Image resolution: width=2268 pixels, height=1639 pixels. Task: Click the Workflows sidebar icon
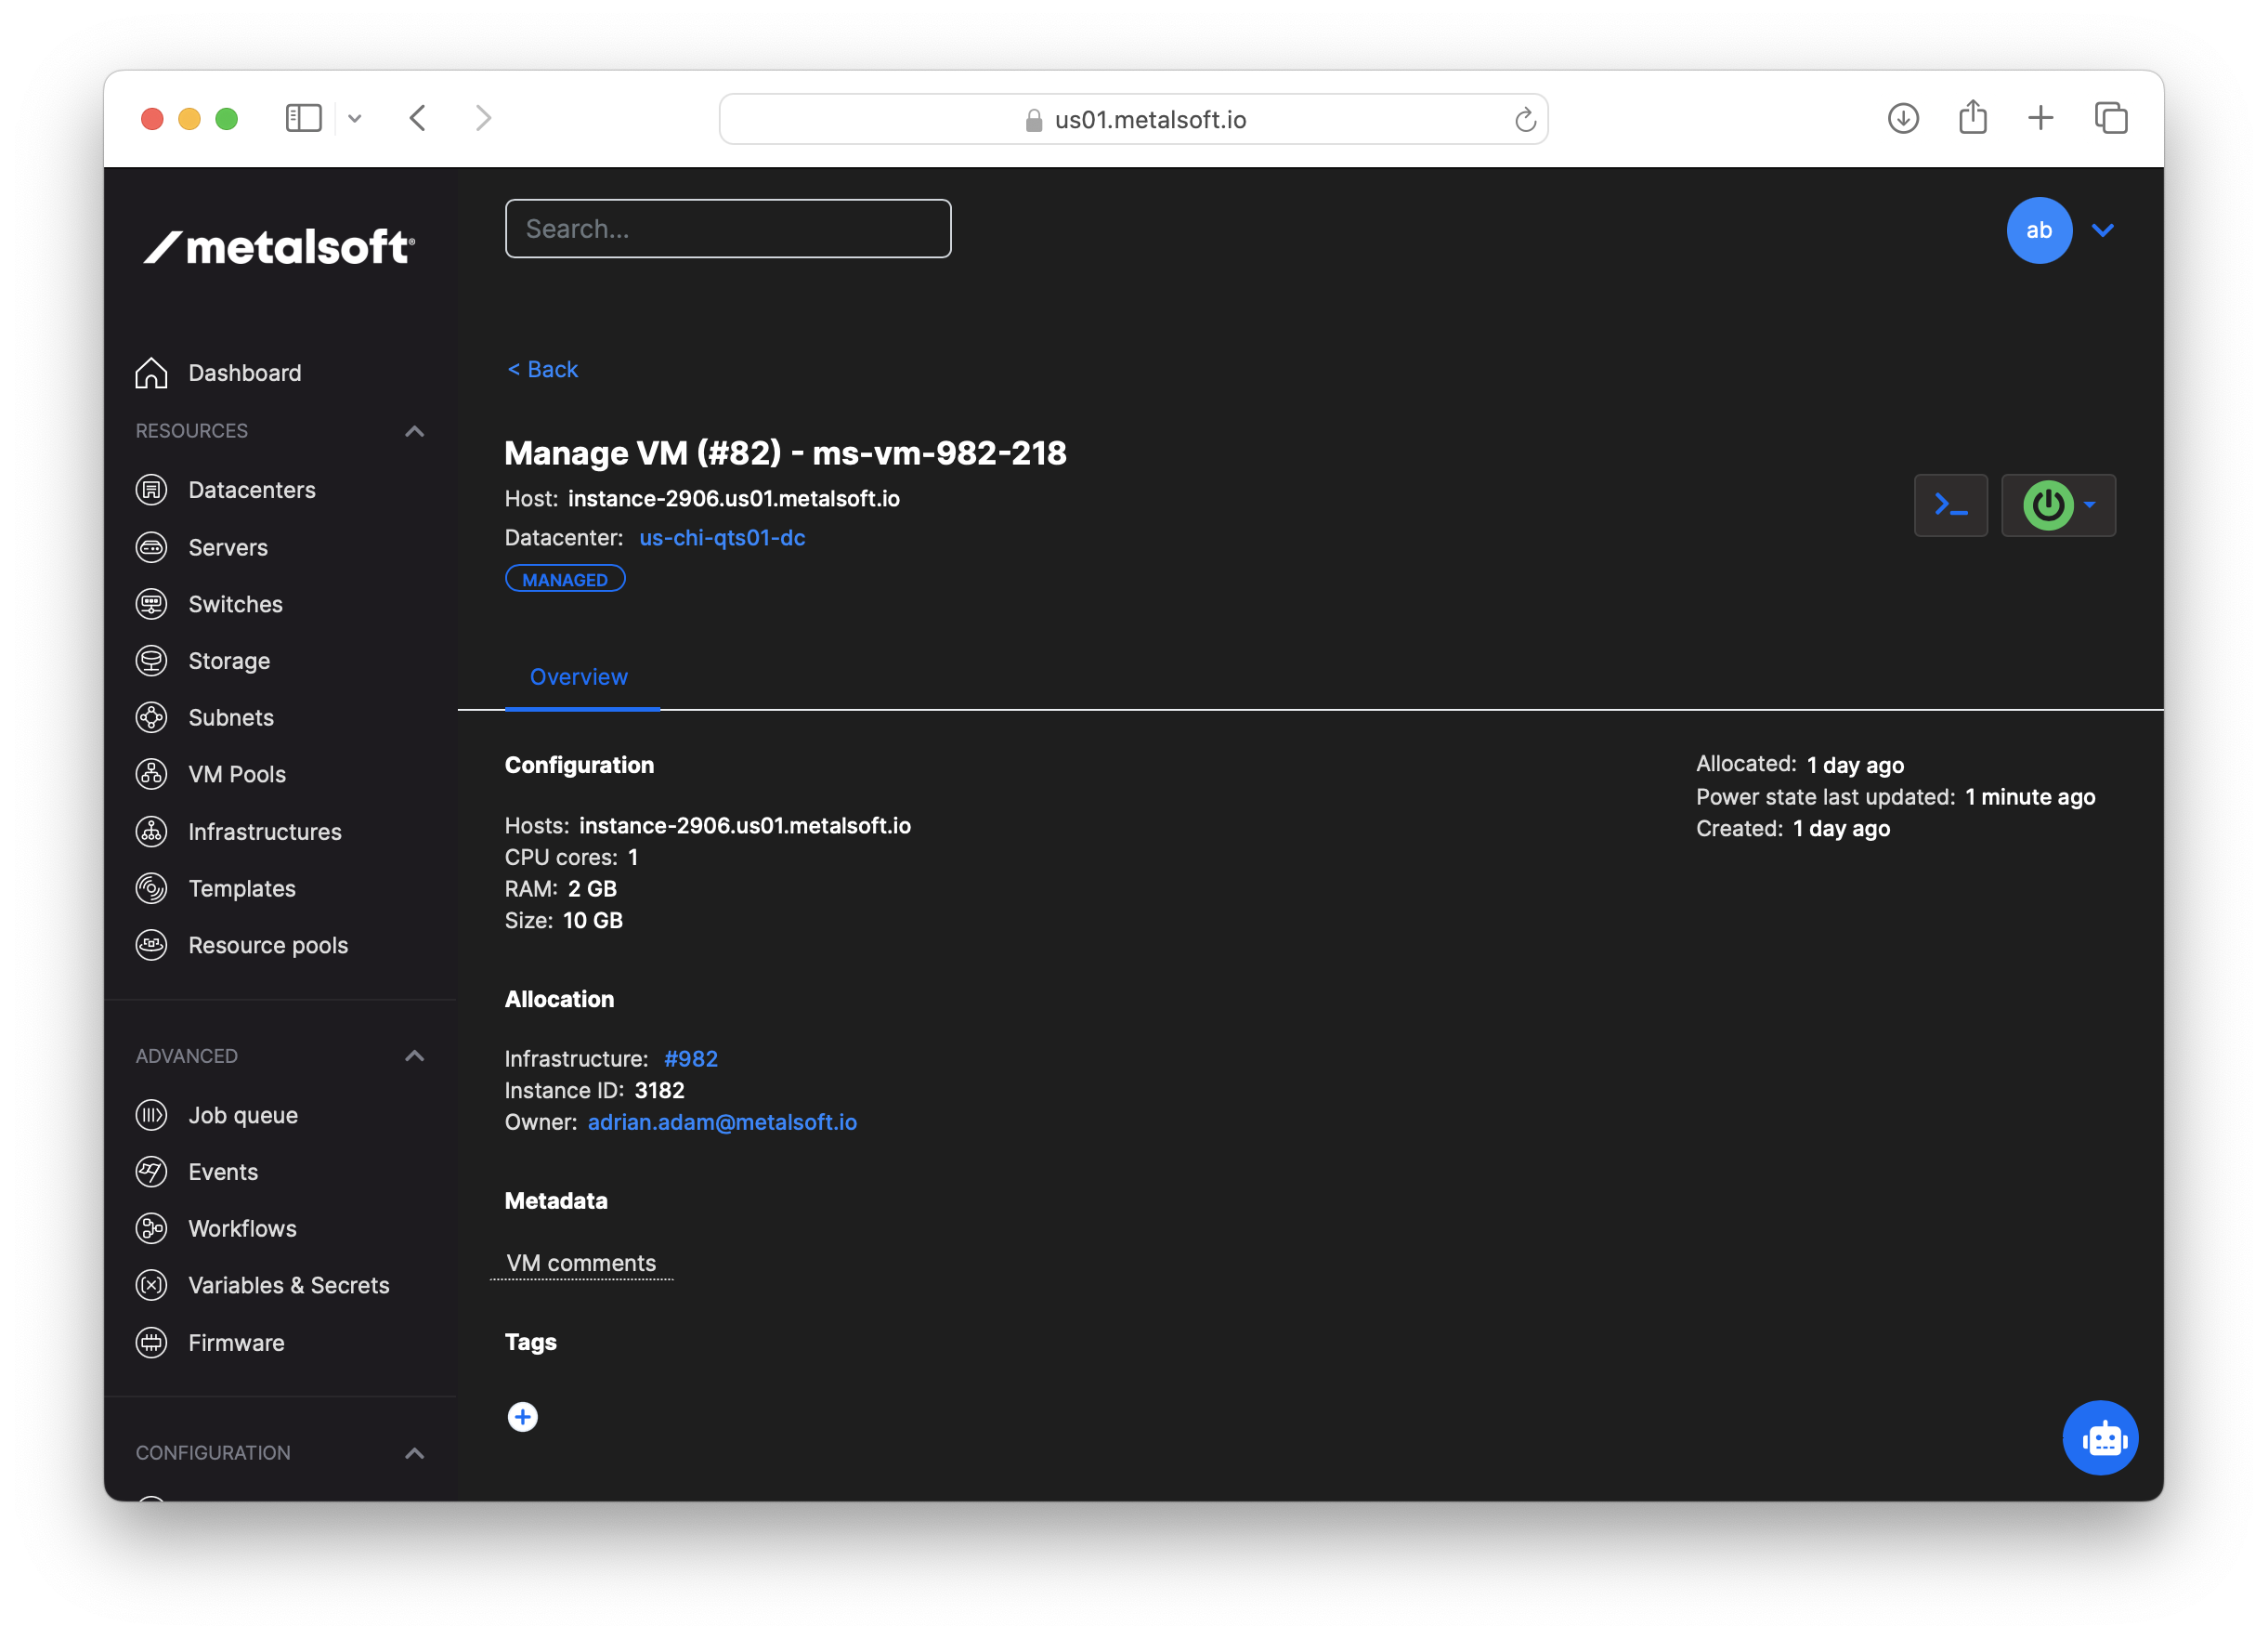coord(151,1227)
